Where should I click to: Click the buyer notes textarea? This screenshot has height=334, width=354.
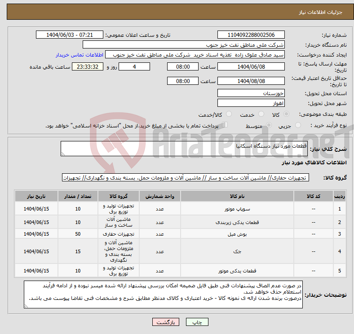tap(163, 294)
